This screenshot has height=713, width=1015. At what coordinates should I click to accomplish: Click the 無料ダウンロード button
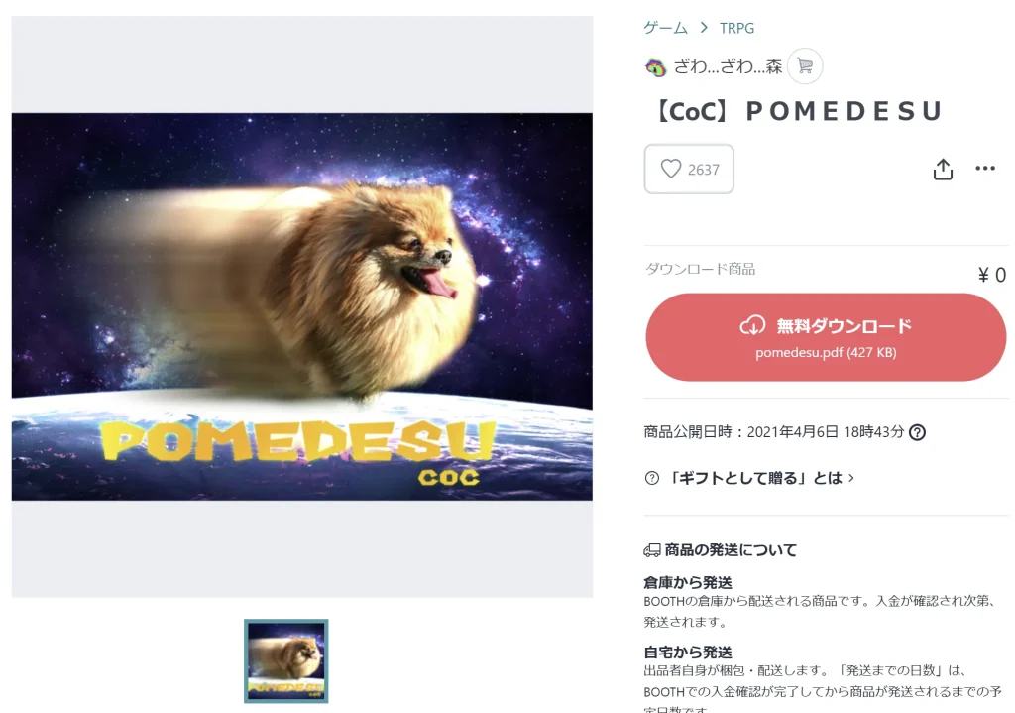point(826,337)
